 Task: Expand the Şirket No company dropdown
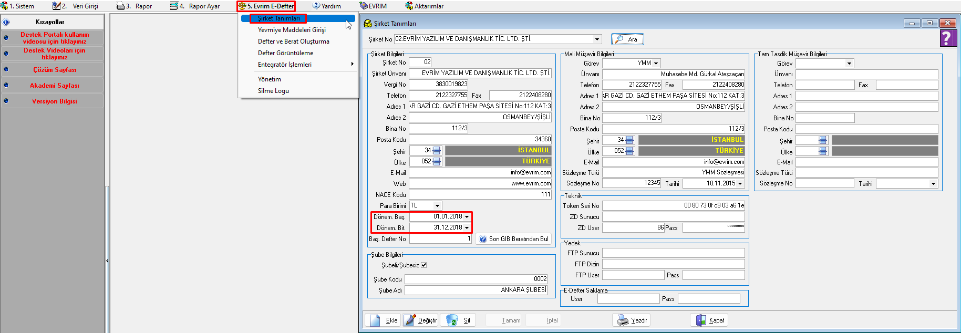597,39
